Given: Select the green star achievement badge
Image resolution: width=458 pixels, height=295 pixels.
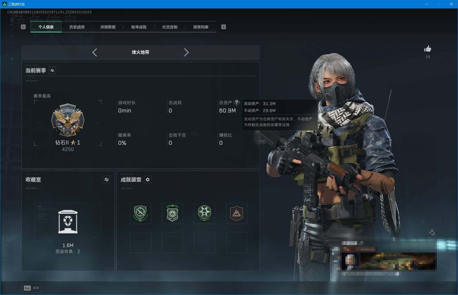Looking at the screenshot, I should (204, 213).
